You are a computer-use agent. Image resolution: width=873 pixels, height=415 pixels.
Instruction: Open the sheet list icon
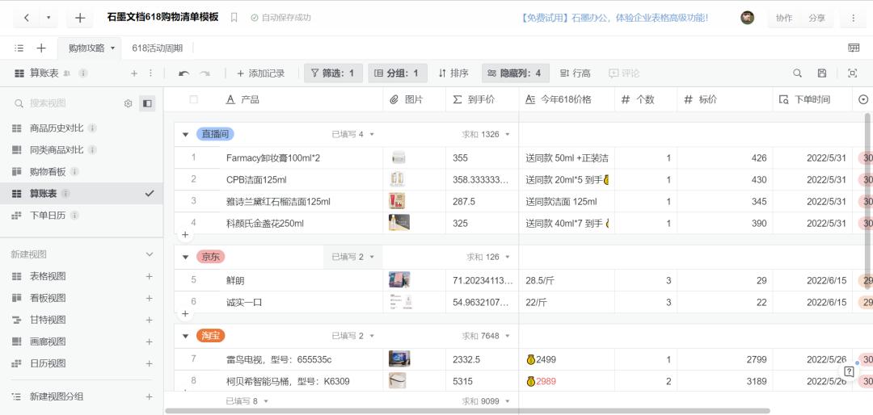19,48
